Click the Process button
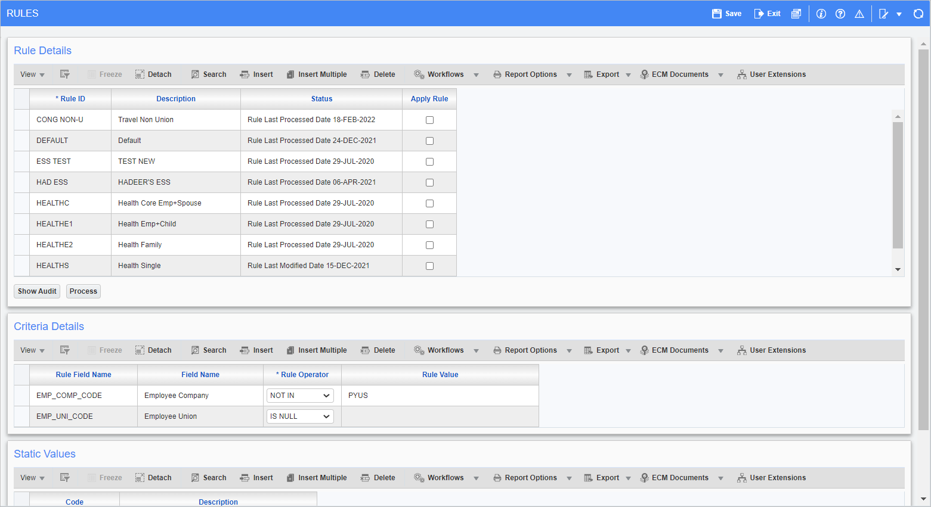This screenshot has width=931, height=507. [83, 291]
